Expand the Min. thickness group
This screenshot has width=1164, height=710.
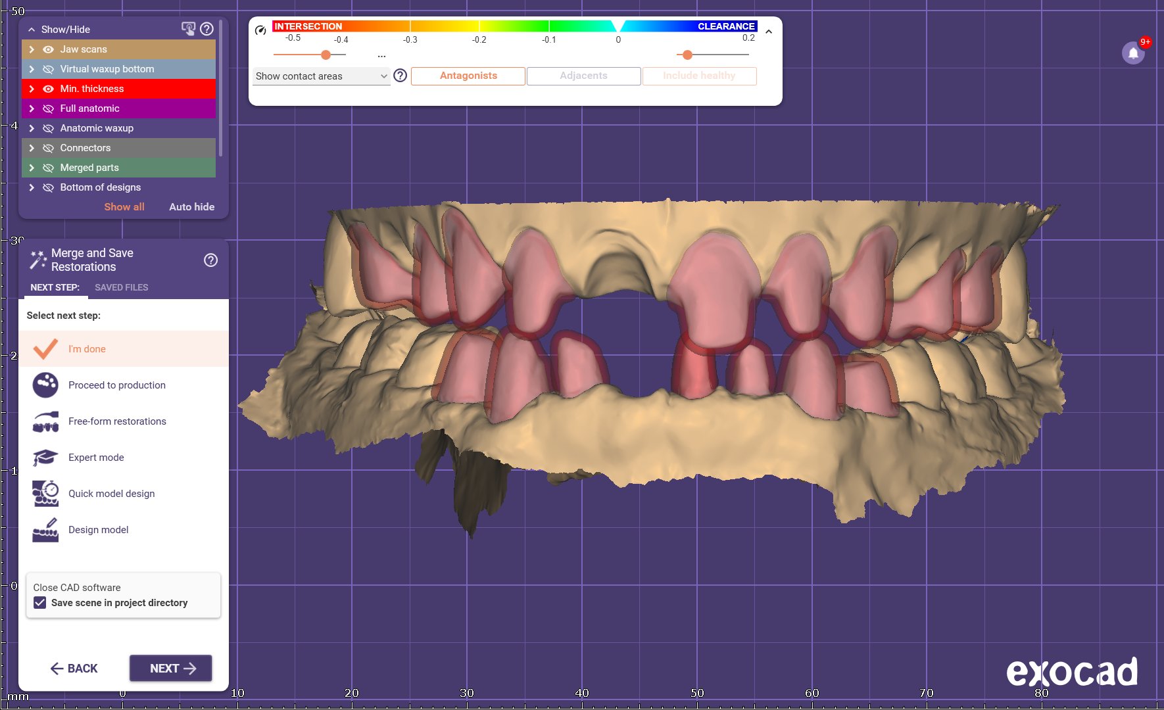32,89
